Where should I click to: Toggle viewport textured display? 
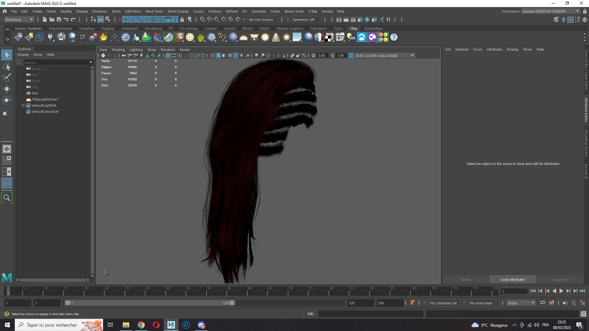[x=236, y=56]
